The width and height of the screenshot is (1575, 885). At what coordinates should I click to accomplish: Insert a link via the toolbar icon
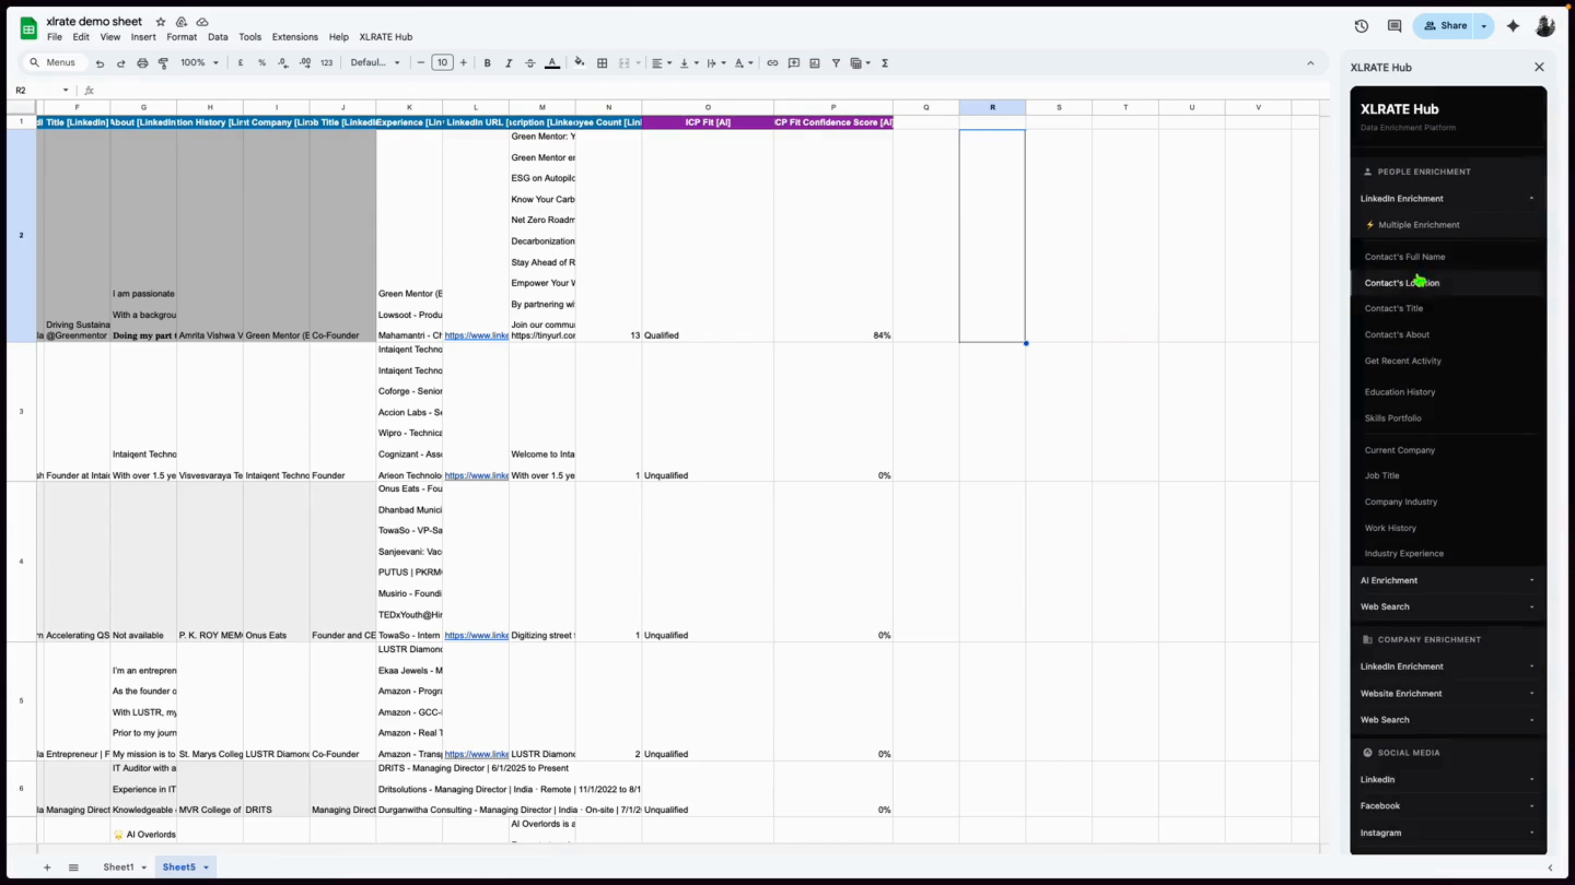(x=772, y=62)
